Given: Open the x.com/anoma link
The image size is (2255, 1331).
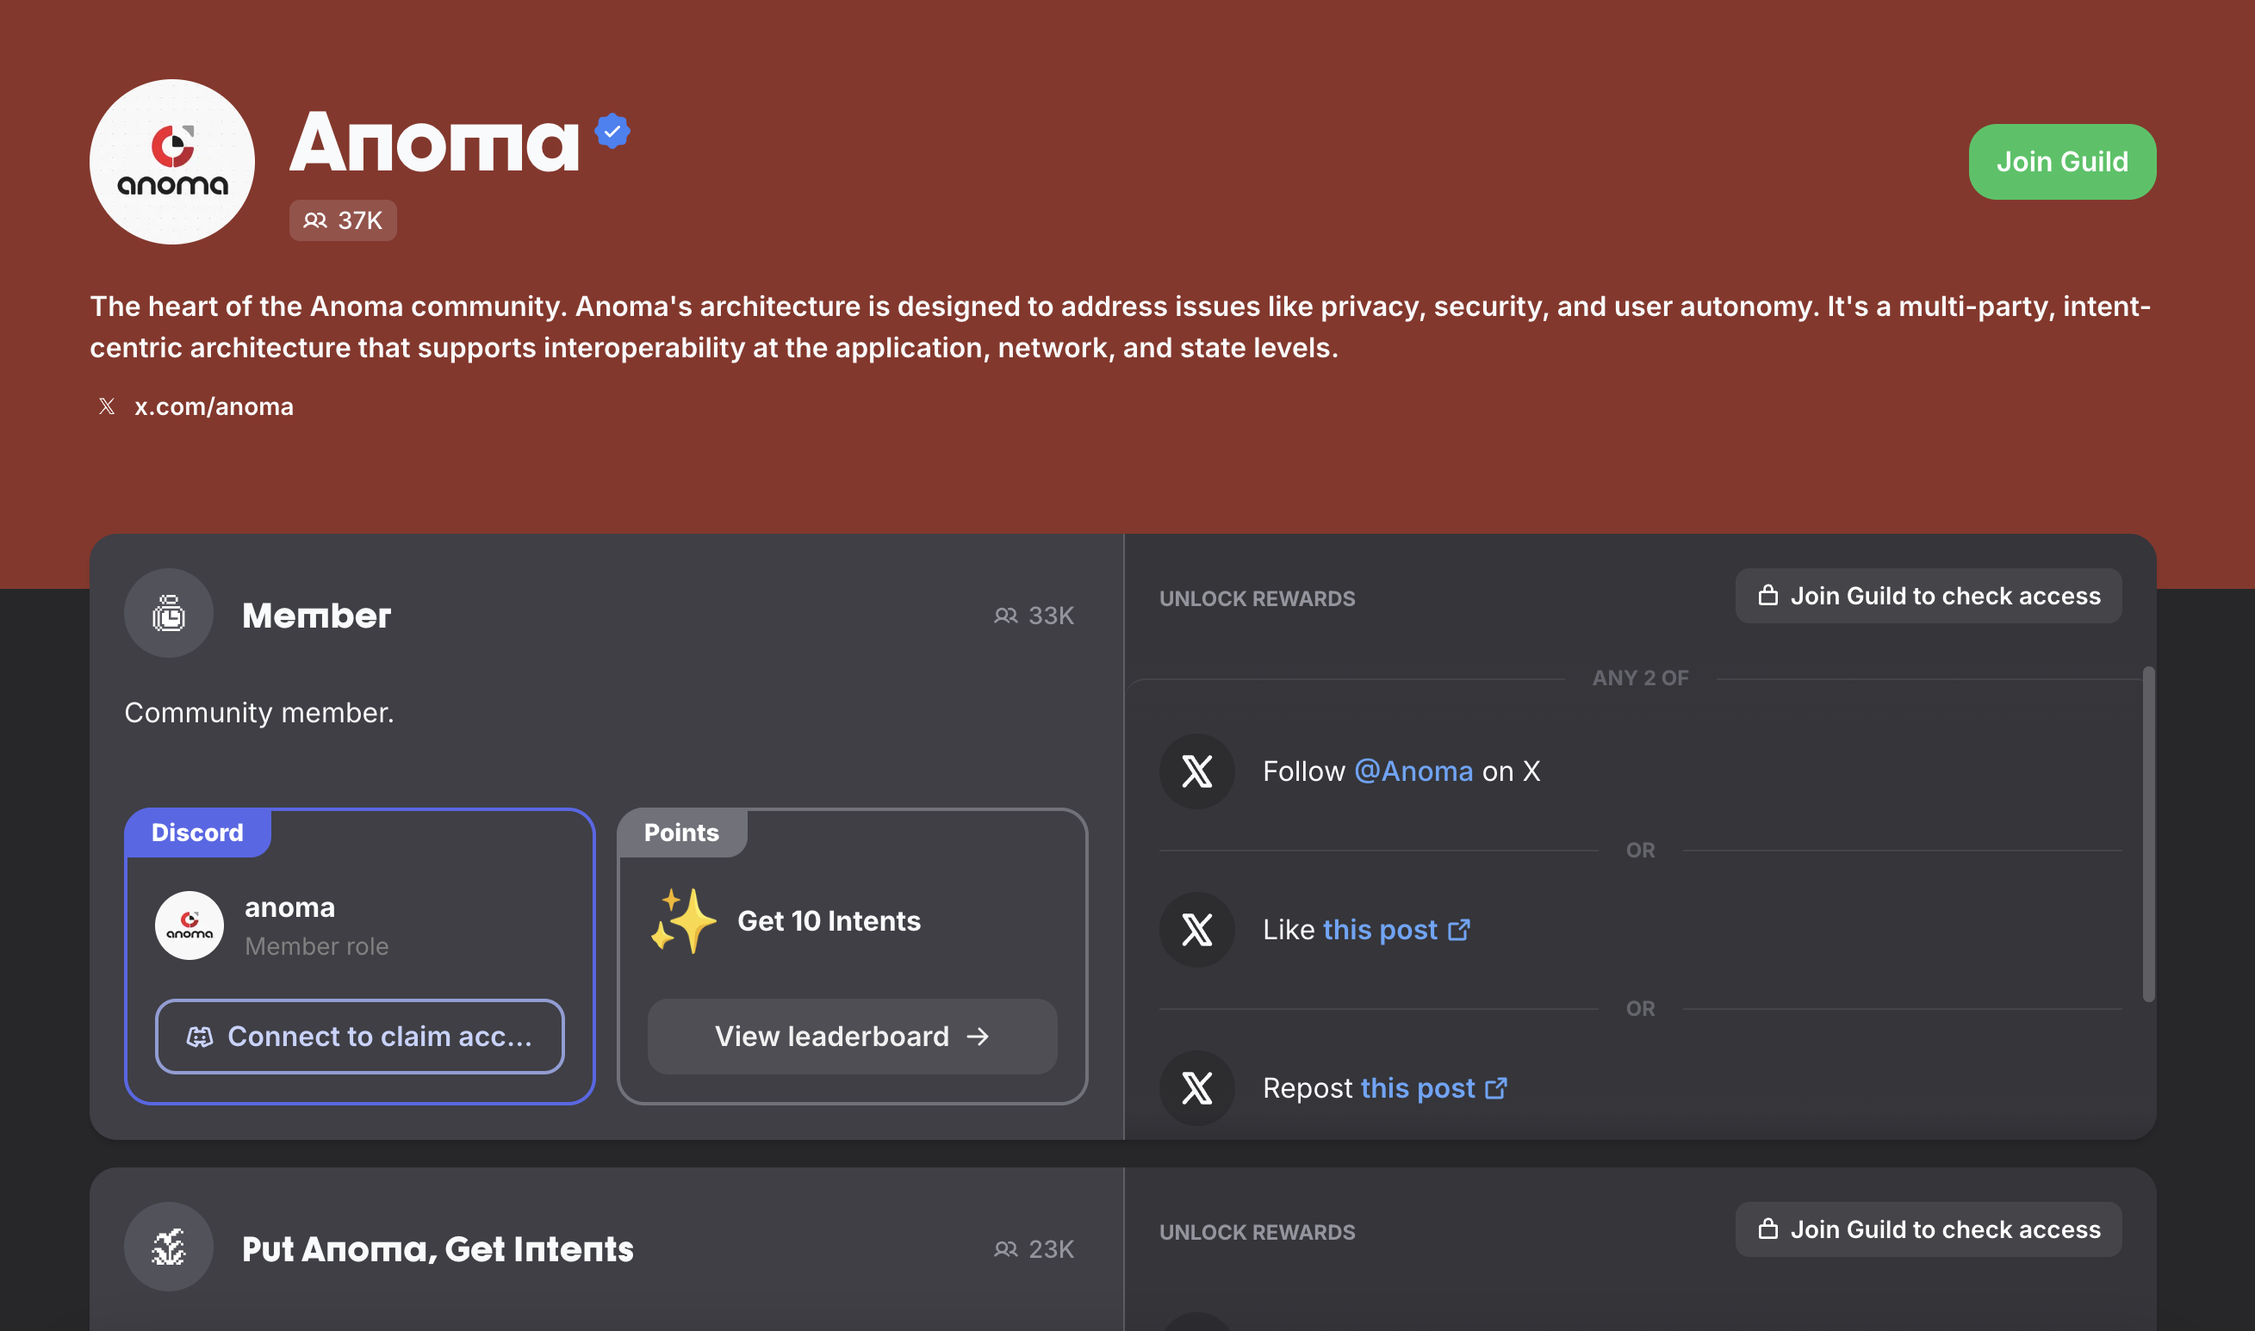Looking at the screenshot, I should pos(214,407).
